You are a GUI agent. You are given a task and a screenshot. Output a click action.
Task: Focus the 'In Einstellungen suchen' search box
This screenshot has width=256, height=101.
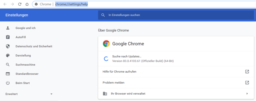[176, 15]
